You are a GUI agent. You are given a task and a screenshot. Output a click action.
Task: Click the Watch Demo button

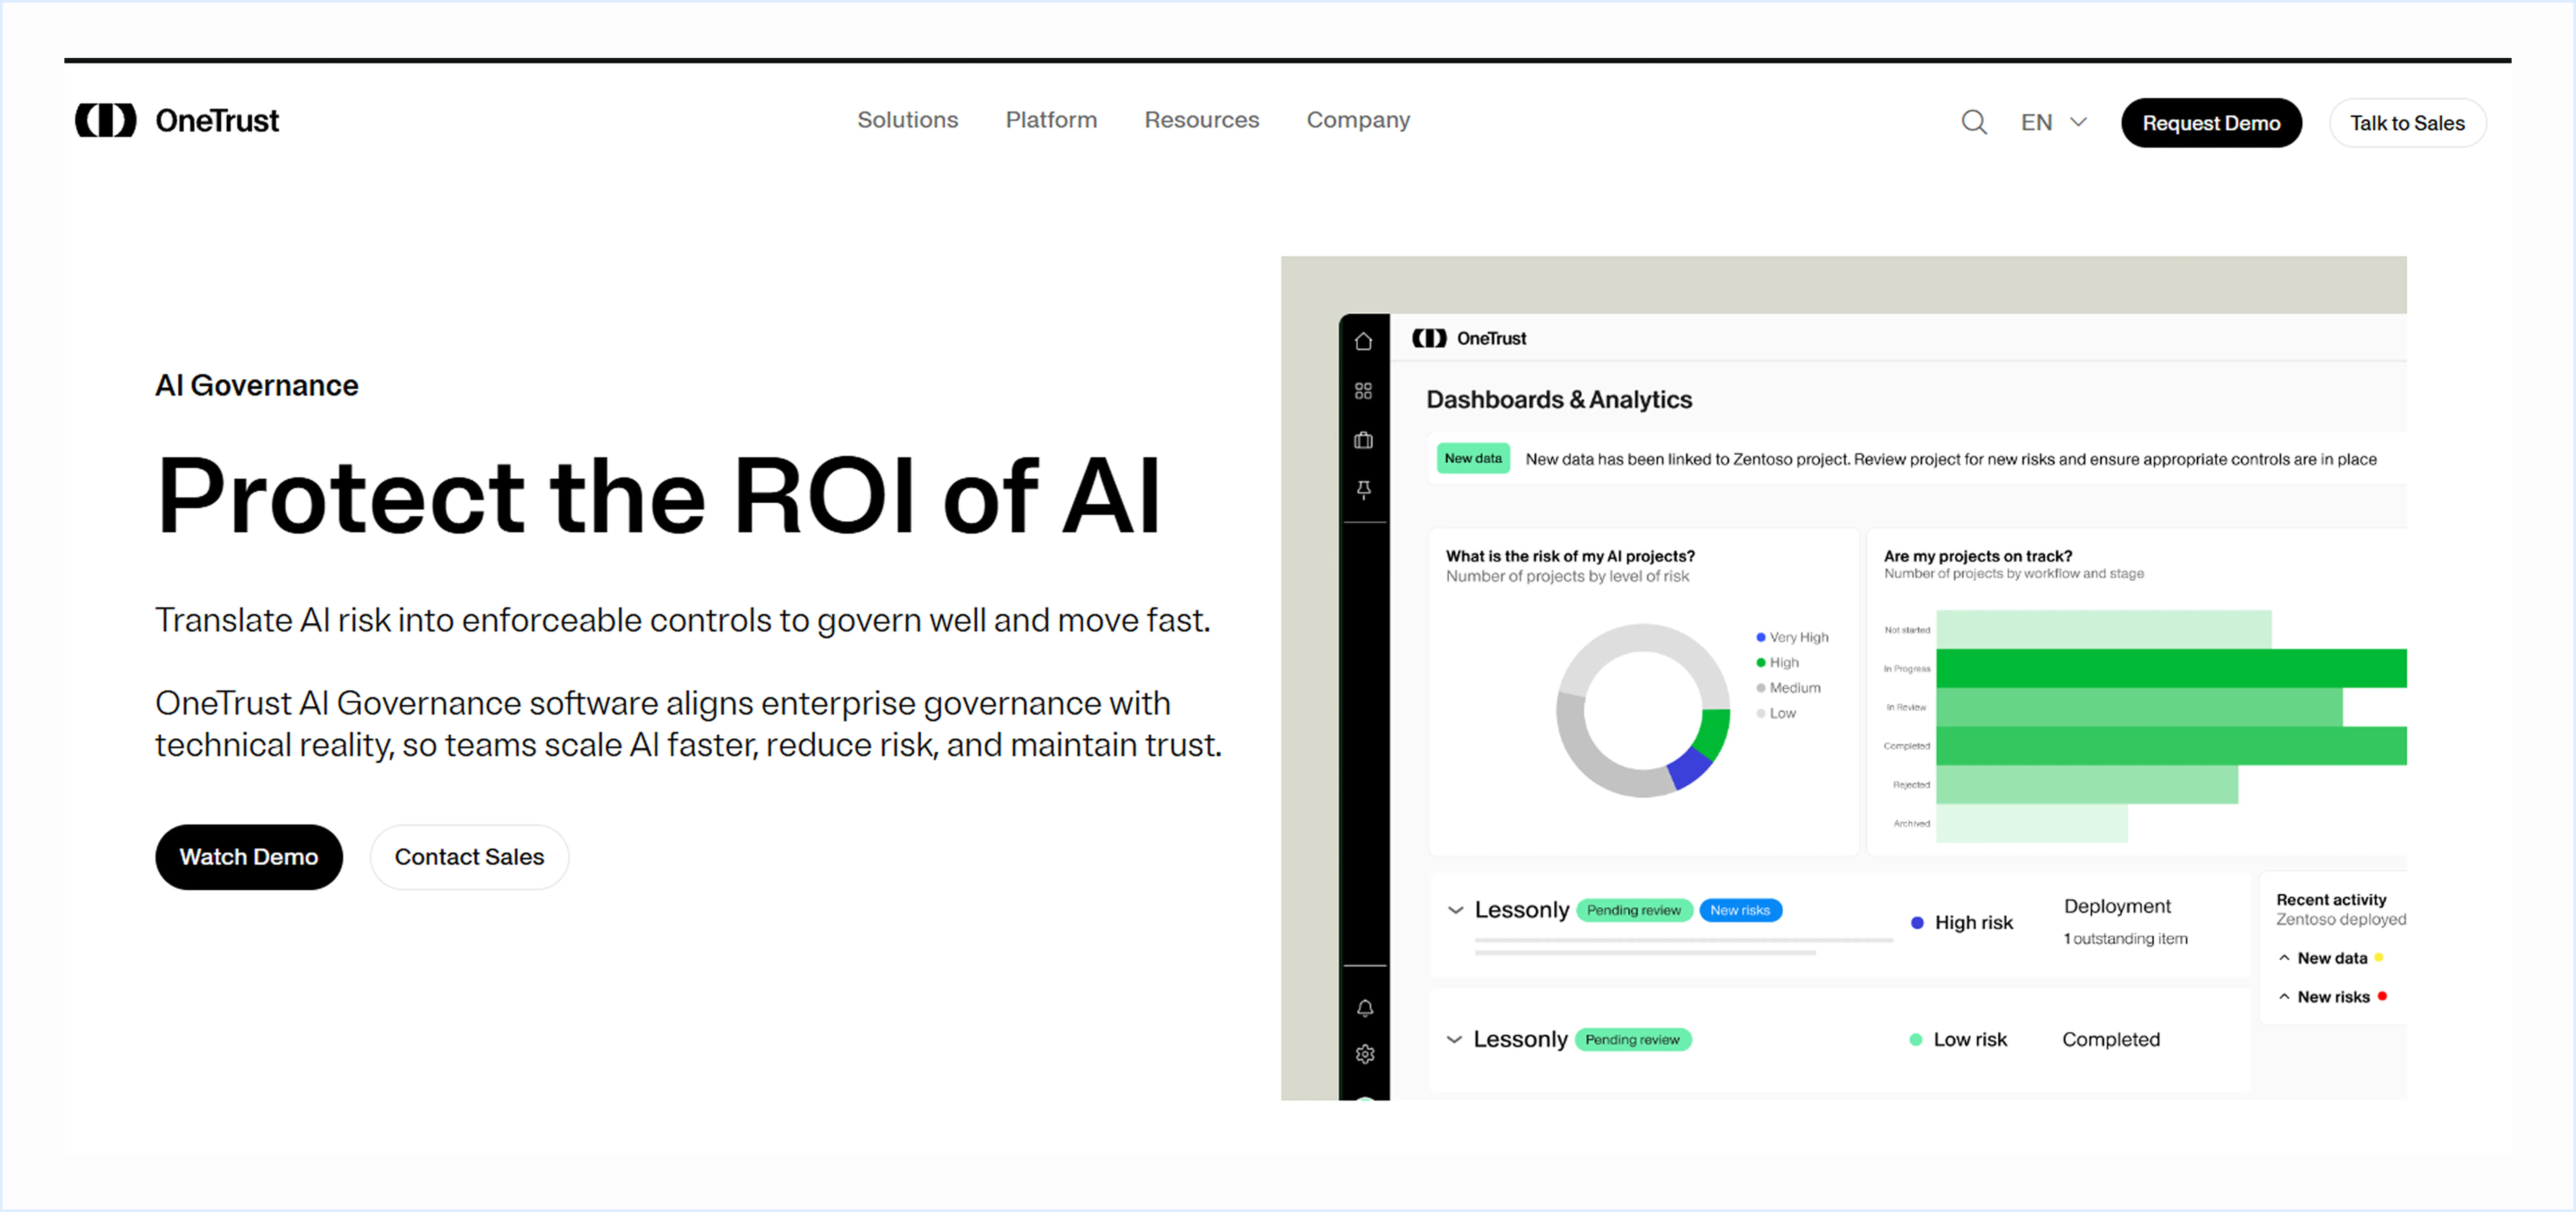tap(249, 857)
